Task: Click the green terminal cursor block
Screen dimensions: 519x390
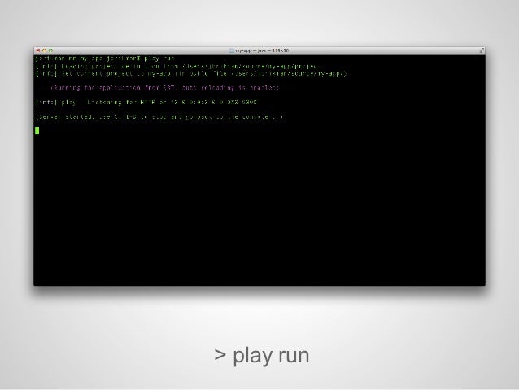Action: (x=37, y=130)
